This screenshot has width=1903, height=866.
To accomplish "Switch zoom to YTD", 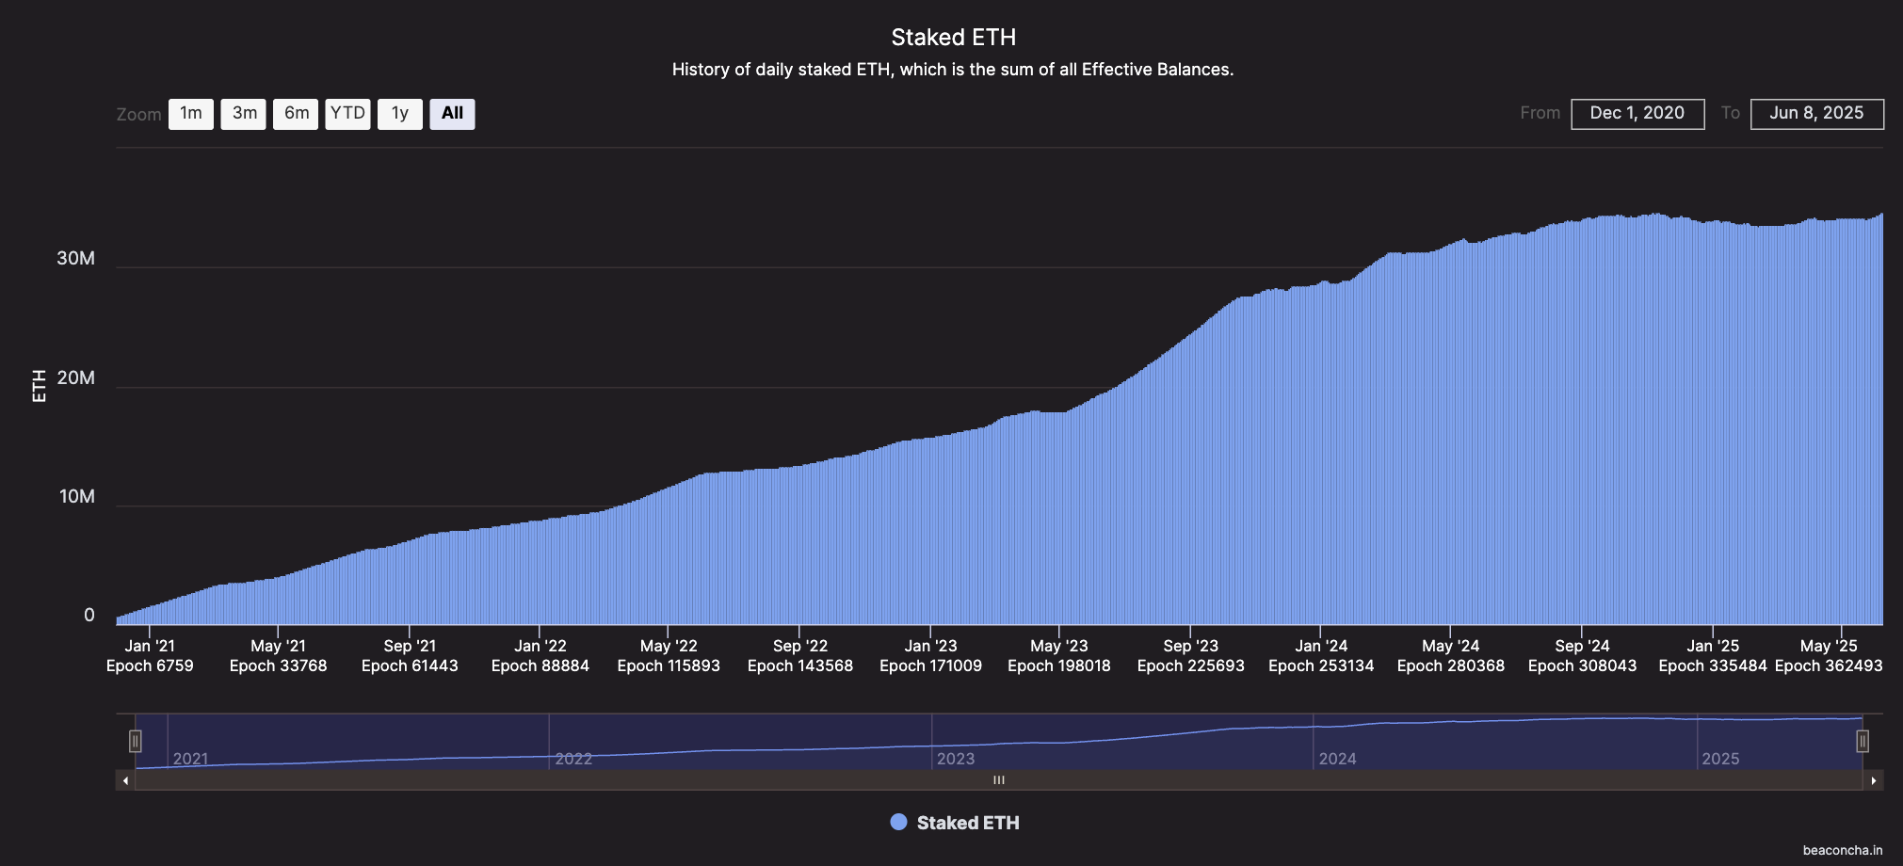I will pos(347,114).
